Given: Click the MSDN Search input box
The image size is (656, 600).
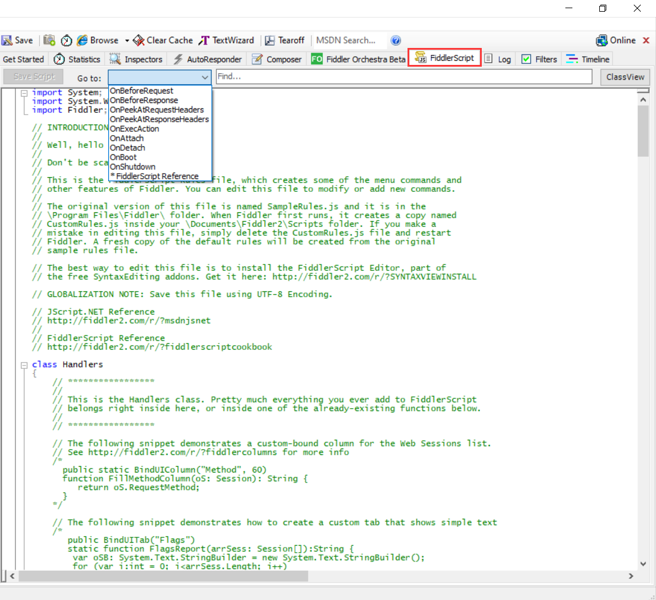Looking at the screenshot, I should point(349,40).
